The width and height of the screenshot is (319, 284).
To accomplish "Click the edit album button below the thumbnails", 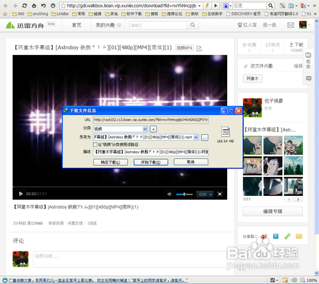I will (273, 211).
